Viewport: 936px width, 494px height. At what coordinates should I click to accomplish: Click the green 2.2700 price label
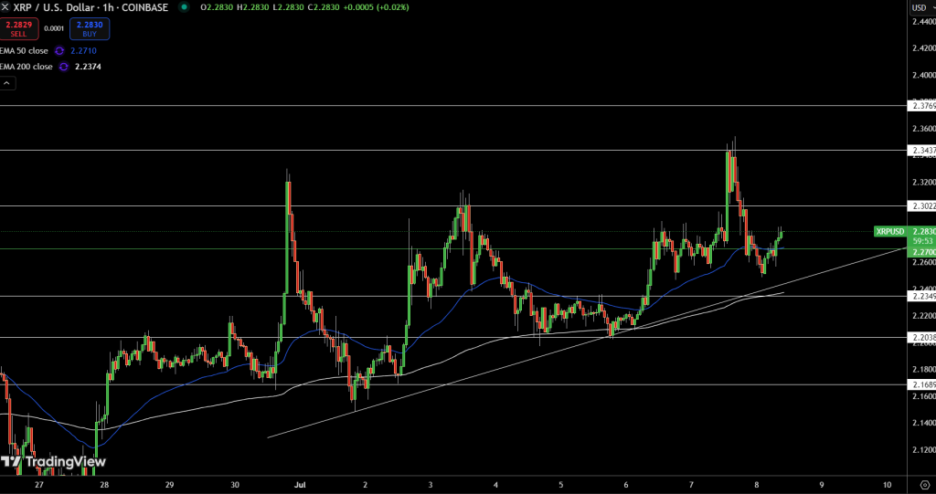(921, 252)
